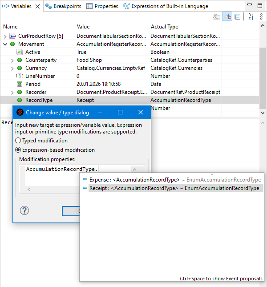
Task: Click the dialog help question mark icon
Action: pyautogui.click(x=24, y=210)
